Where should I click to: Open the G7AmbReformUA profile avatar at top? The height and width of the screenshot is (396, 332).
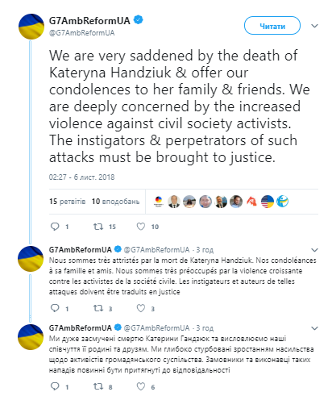click(x=31, y=27)
